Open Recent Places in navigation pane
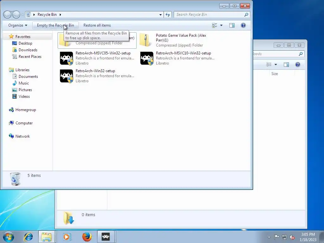The image size is (324, 243). pyautogui.click(x=30, y=56)
